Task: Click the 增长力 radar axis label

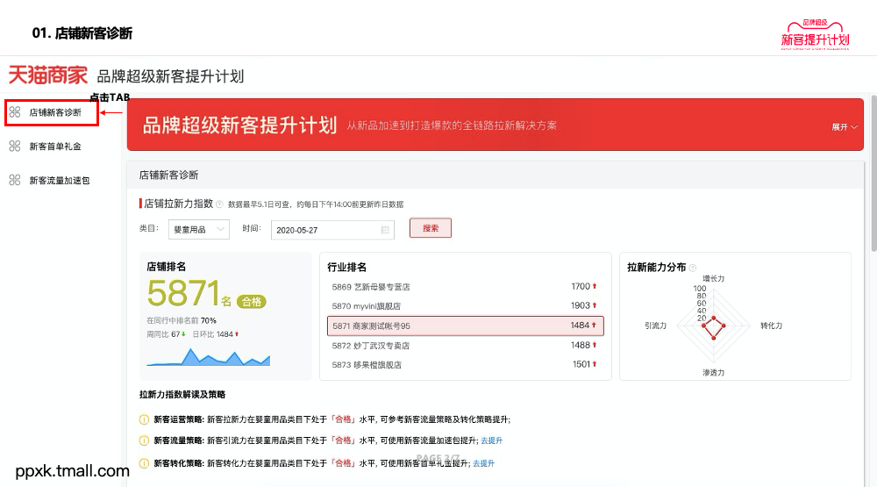Action: [x=714, y=279]
